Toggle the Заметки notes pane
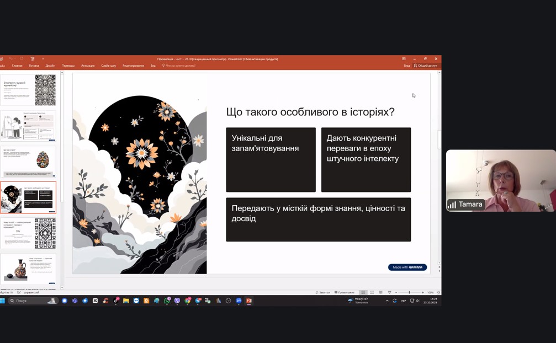Image resolution: width=556 pixels, height=343 pixels. click(x=322, y=292)
